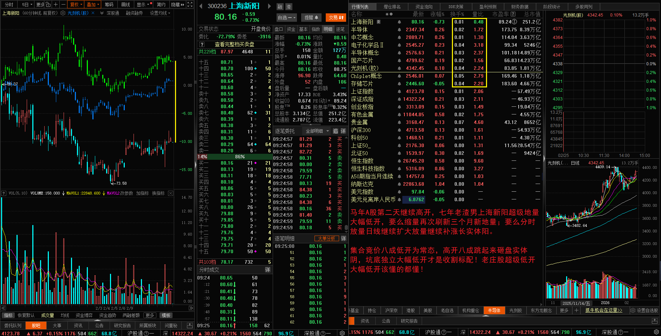
Task: Open the 设置均线 moving average dropdown
Action: [x=160, y=13]
